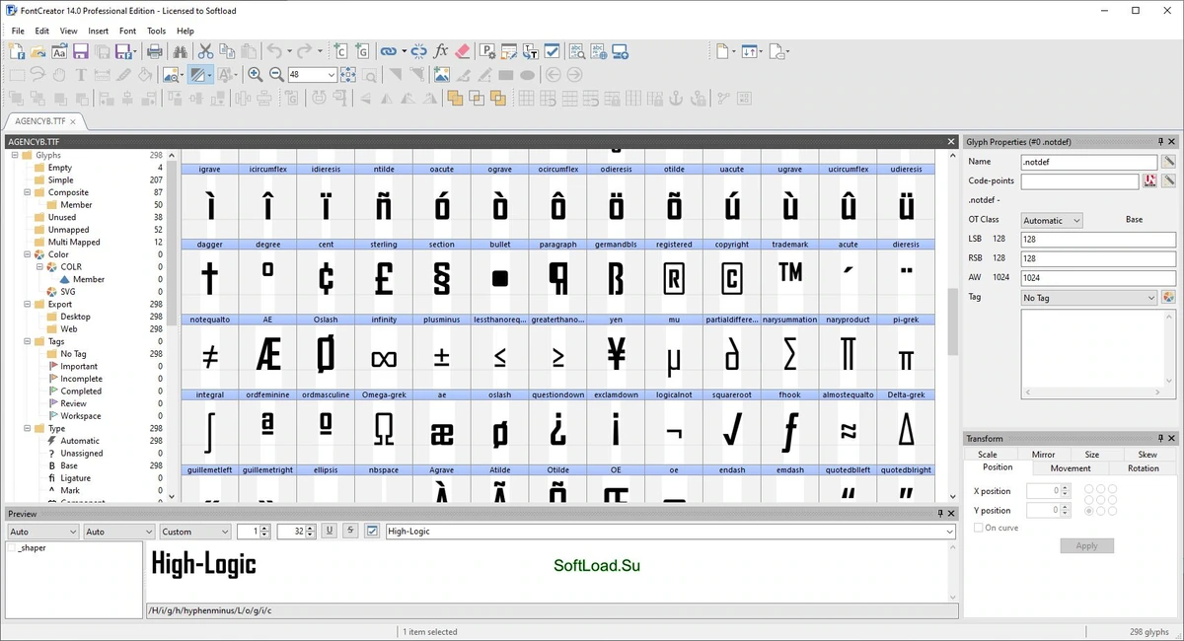The image size is (1184, 641).
Task: Click the red icon next to Code-points field
Action: pos(1149,180)
